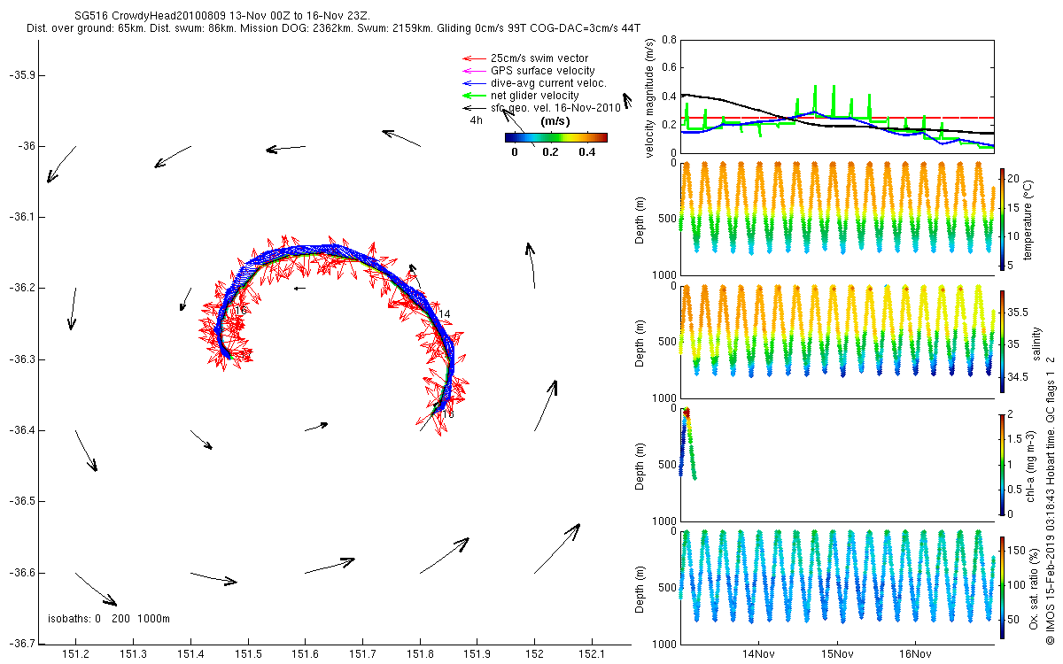Click the -36.4 latitude tick label

(x=20, y=430)
